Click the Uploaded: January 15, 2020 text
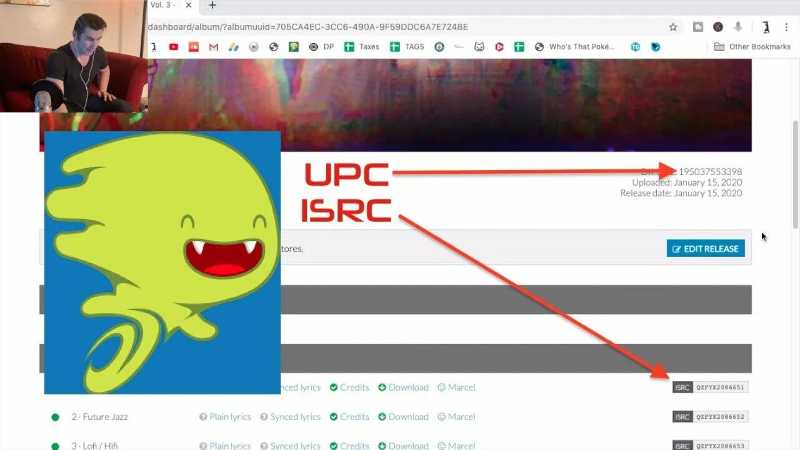Image resolution: width=800 pixels, height=450 pixels. [687, 182]
